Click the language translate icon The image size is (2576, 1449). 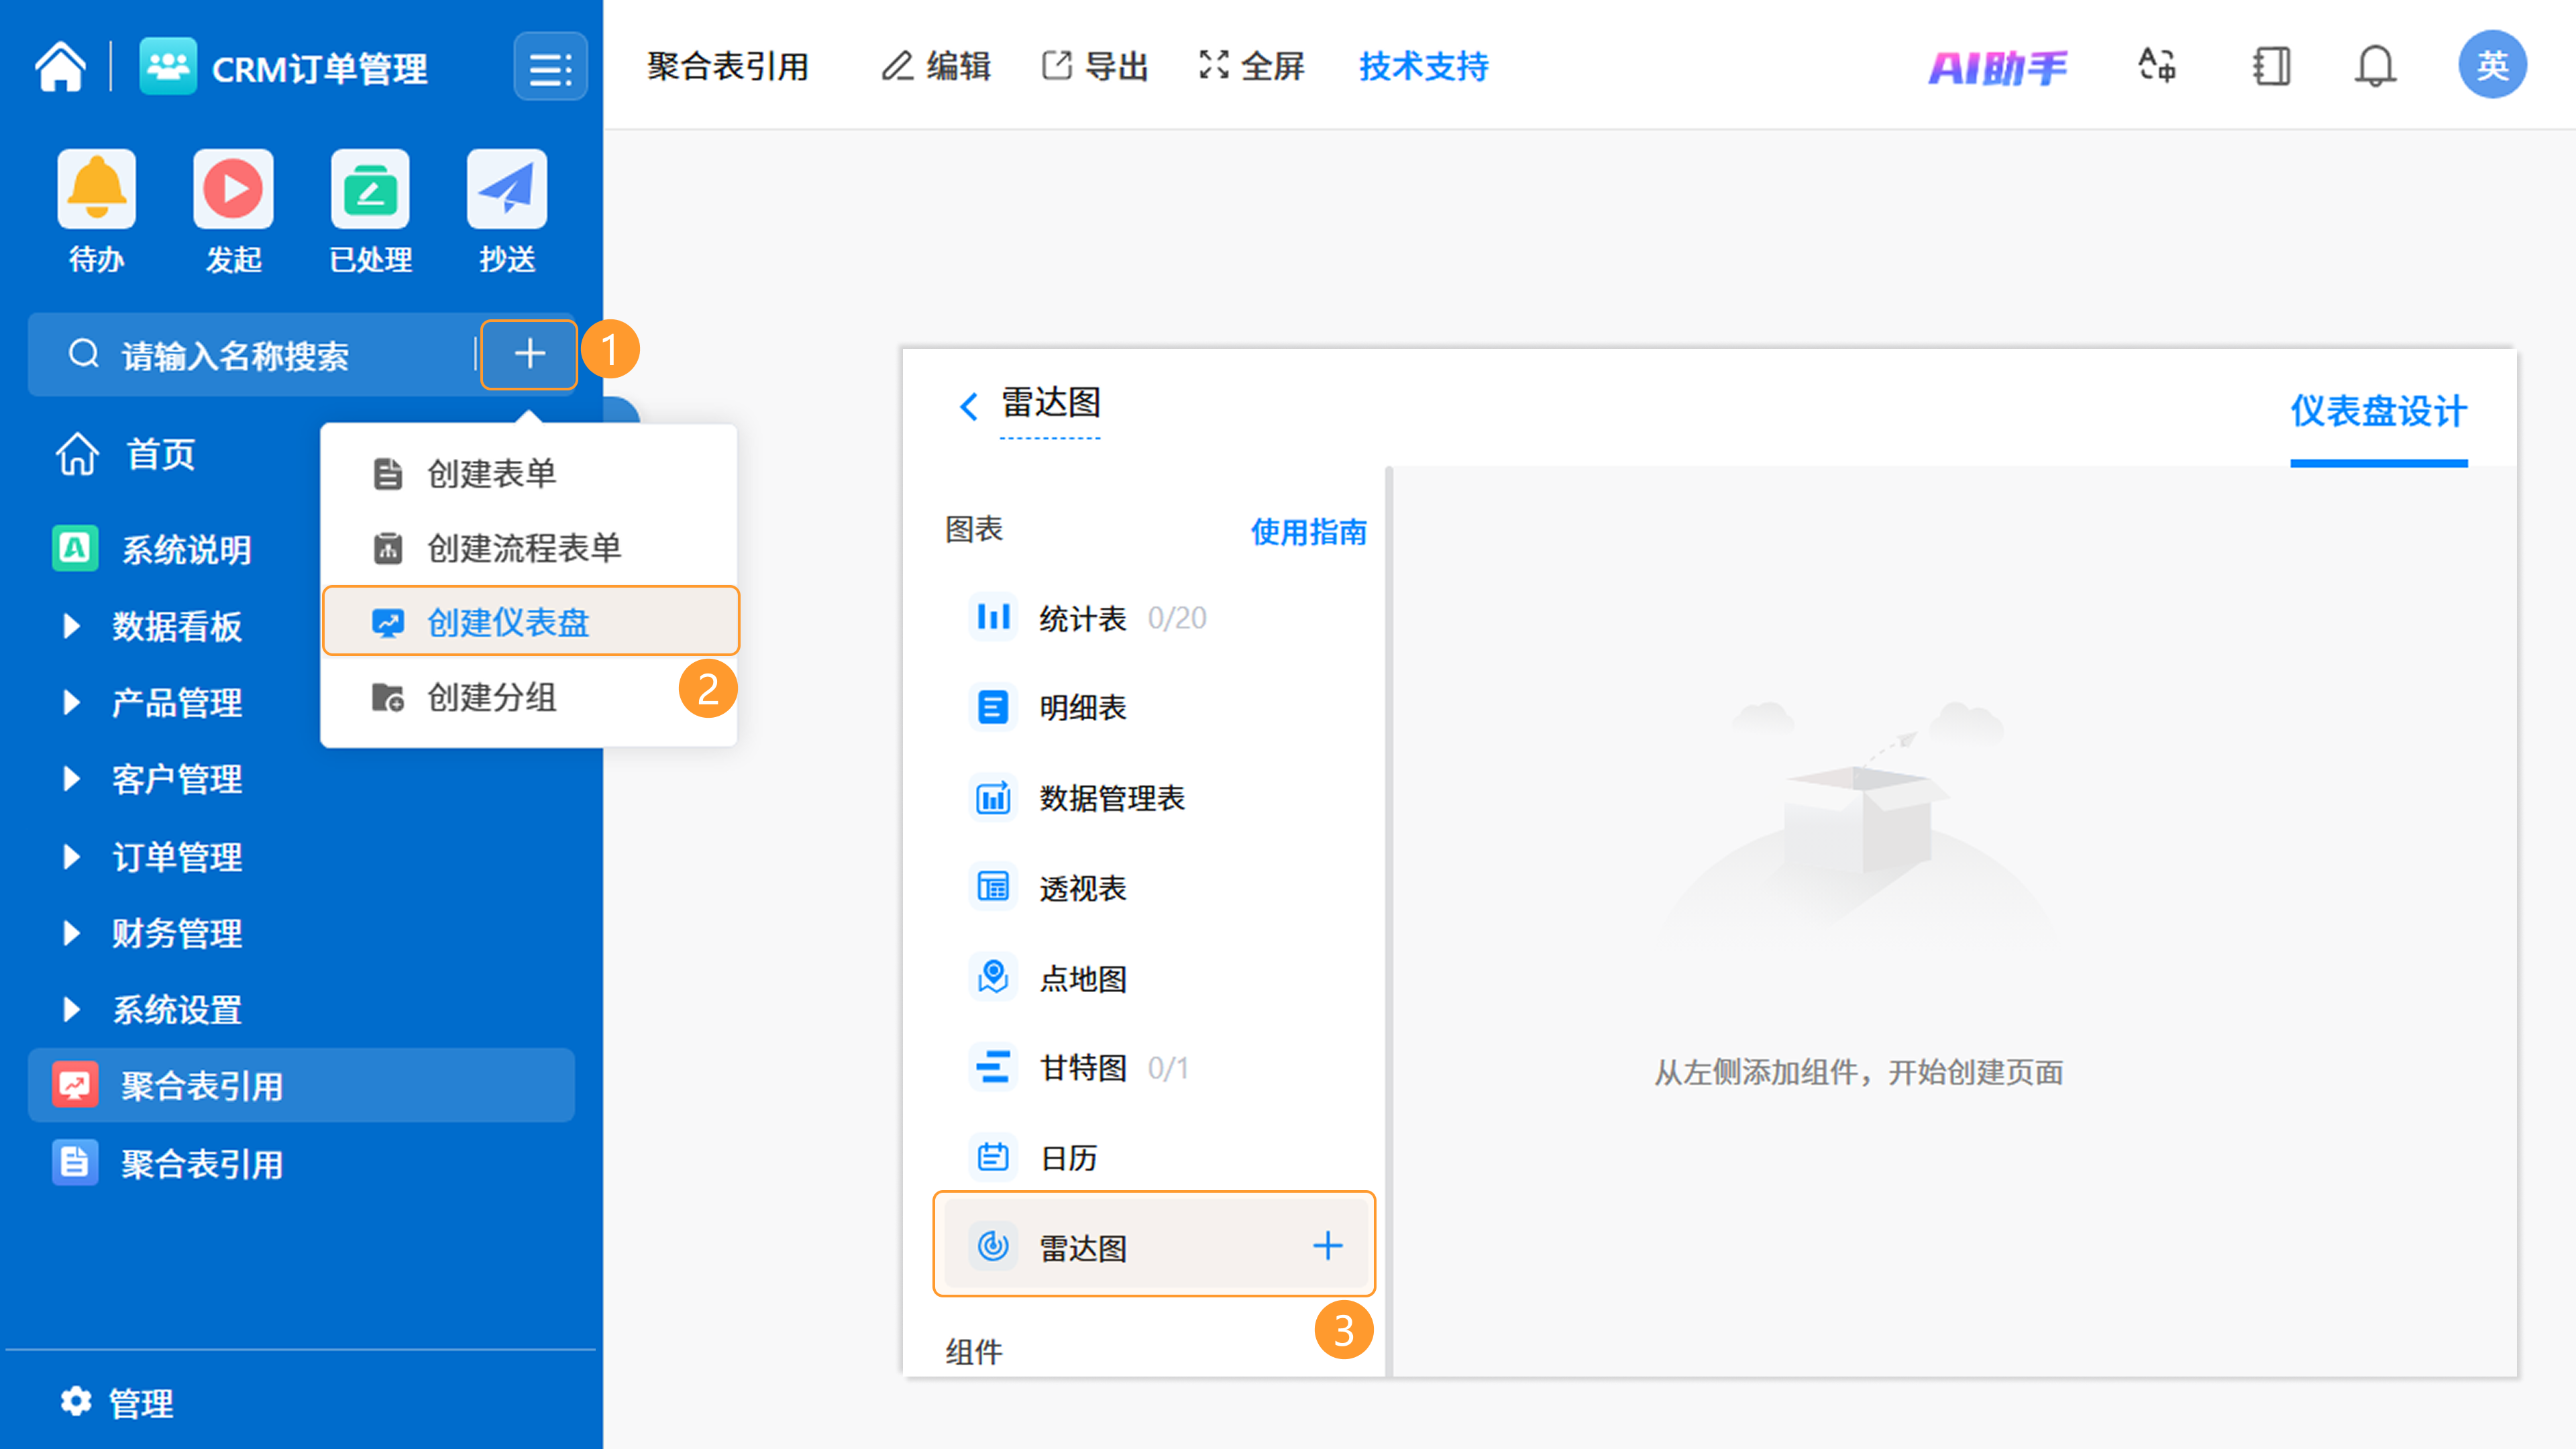pyautogui.click(x=2158, y=67)
